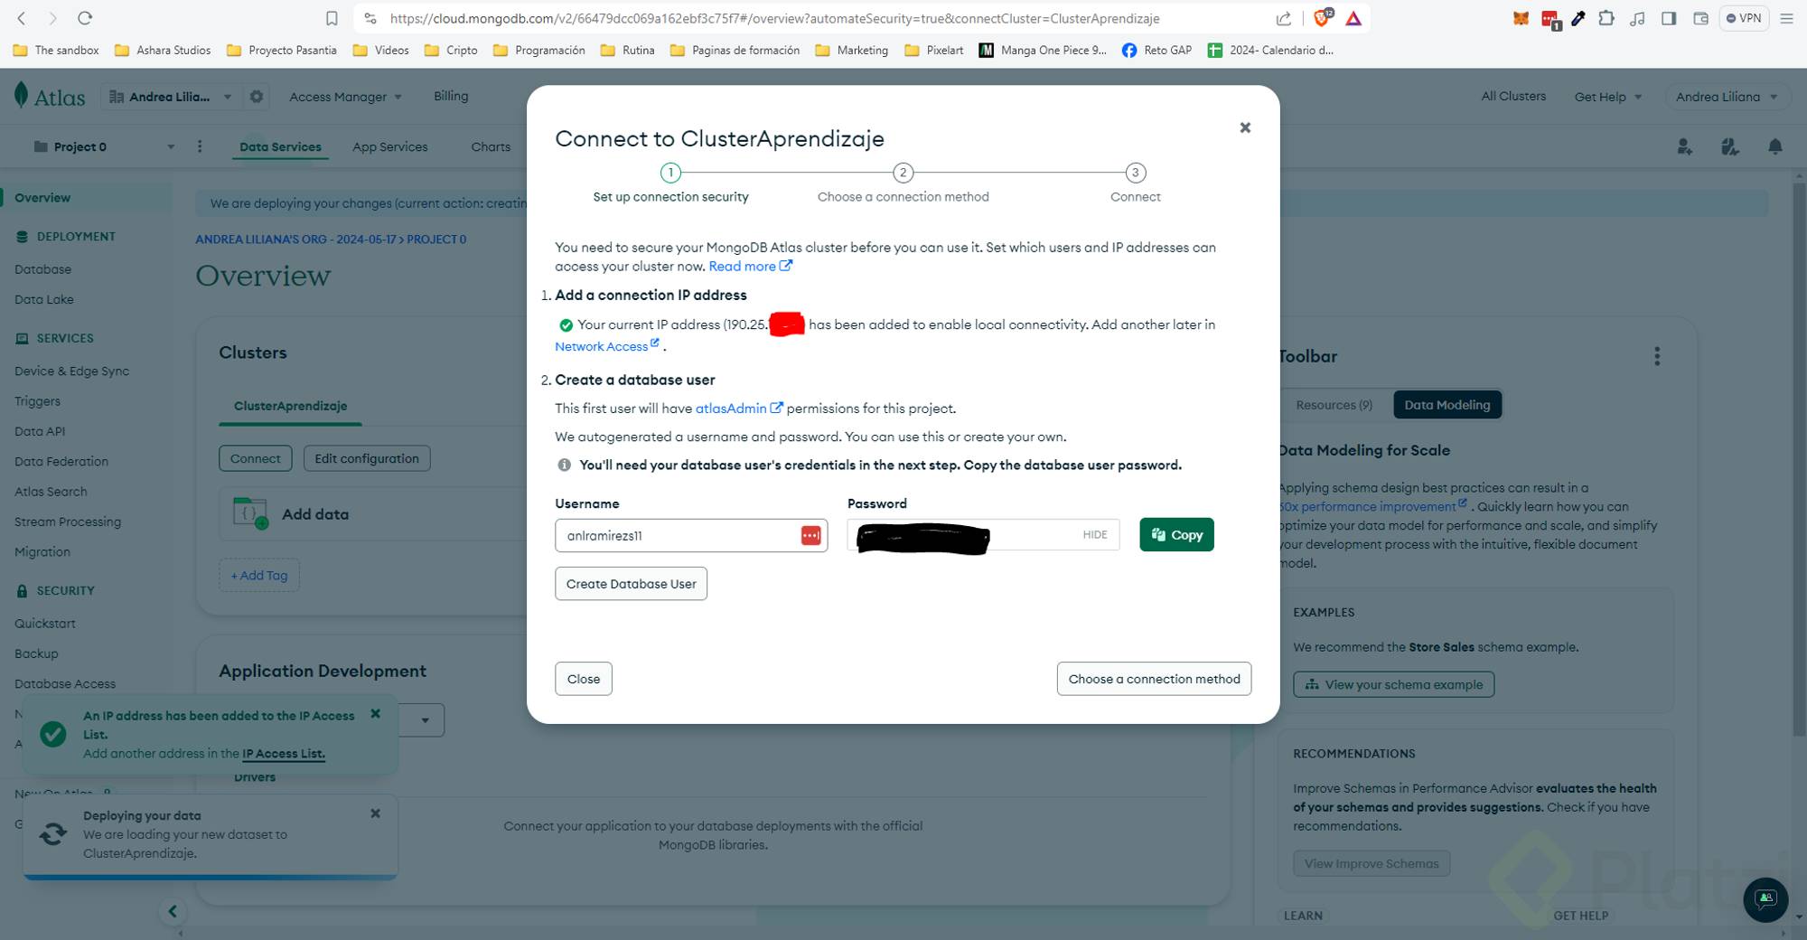Open Atlas Search in sidebar

pos(51,492)
